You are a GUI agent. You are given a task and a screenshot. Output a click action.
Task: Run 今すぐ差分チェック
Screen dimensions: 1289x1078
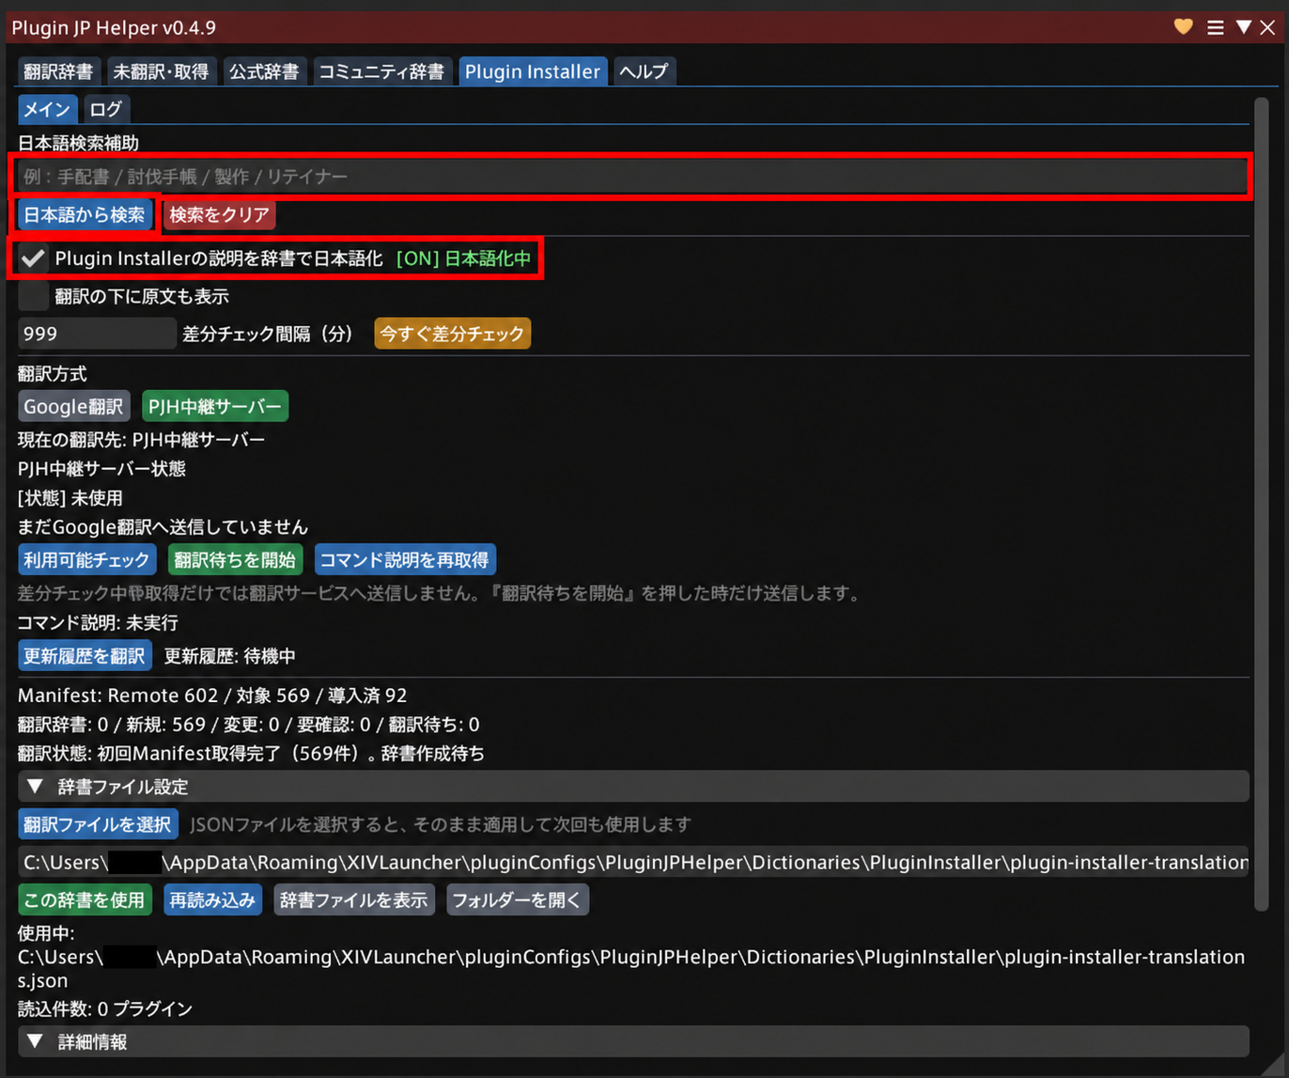pyautogui.click(x=452, y=334)
